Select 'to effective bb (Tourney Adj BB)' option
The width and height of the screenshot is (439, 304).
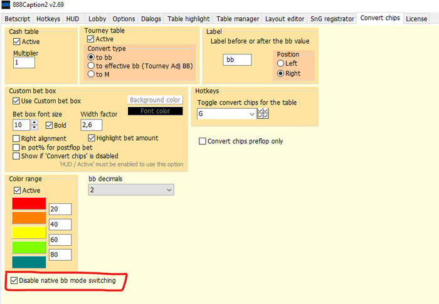[91, 66]
